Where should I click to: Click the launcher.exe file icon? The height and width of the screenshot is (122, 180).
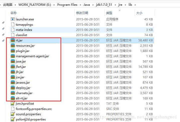tap(13, 19)
